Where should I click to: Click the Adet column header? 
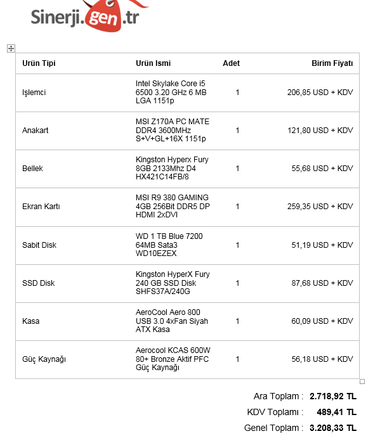tap(231, 63)
